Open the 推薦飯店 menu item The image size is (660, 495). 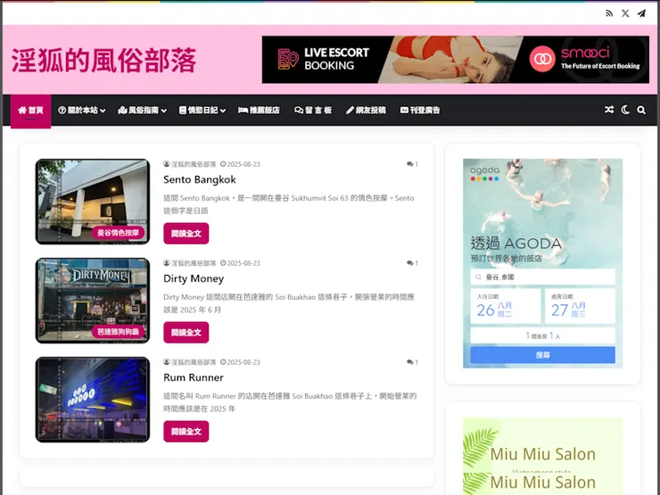point(259,111)
